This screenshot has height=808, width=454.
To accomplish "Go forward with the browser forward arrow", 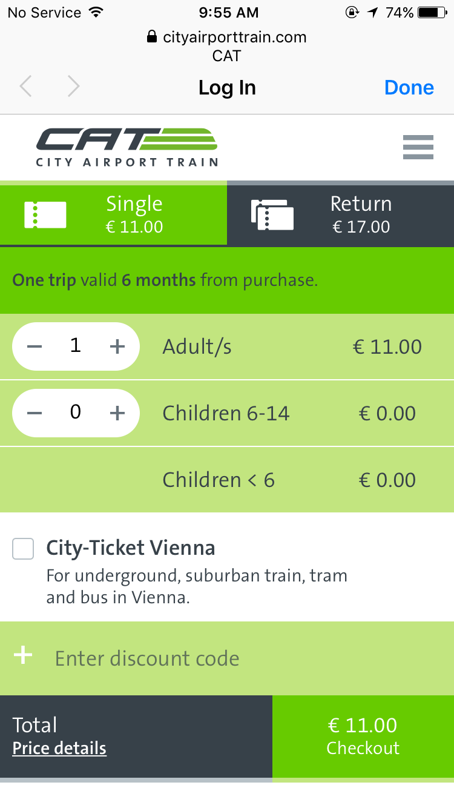I will (73, 87).
